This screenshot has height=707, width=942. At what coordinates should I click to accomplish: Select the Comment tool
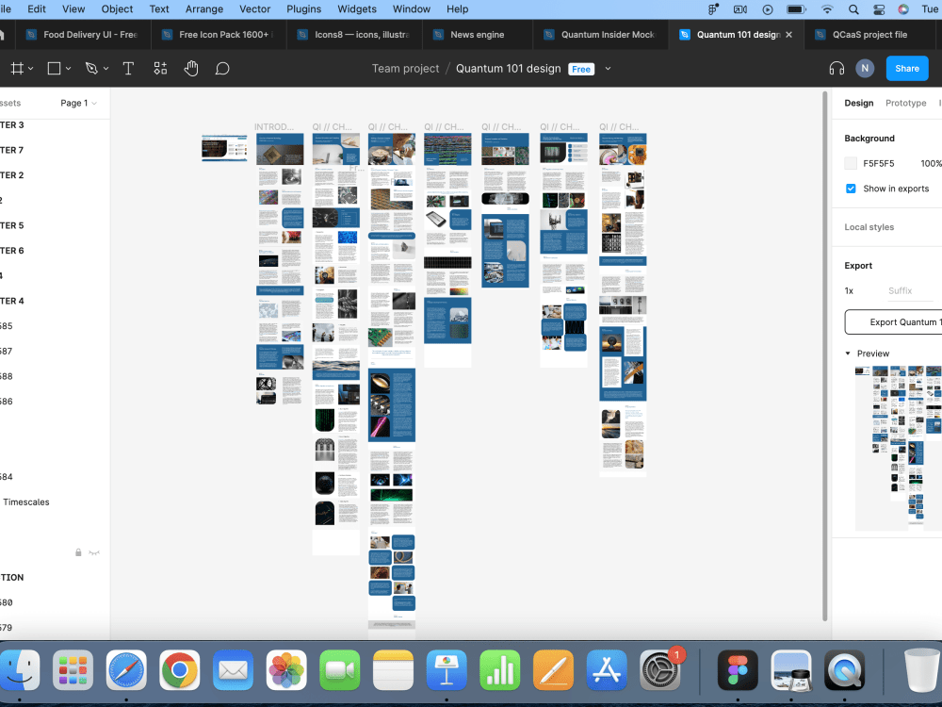222,69
